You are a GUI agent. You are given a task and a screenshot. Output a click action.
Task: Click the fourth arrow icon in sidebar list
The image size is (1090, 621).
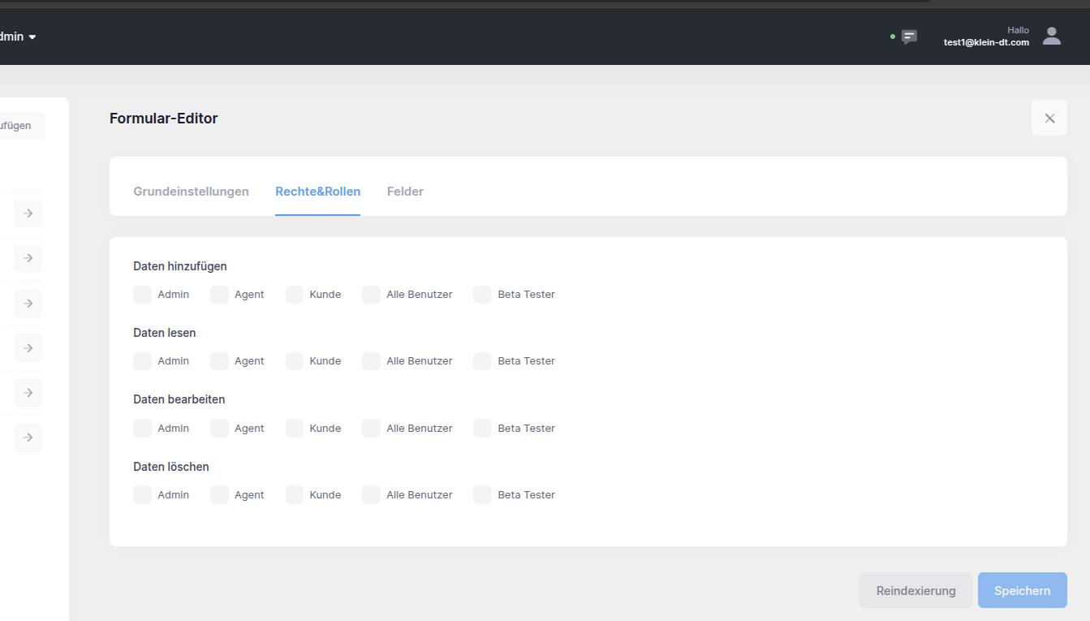pos(28,347)
